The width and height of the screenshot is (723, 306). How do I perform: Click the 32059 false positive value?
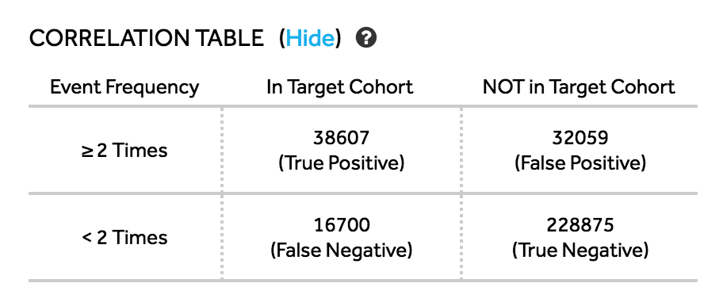580,137
